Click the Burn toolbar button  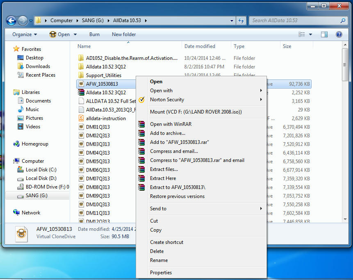point(94,34)
